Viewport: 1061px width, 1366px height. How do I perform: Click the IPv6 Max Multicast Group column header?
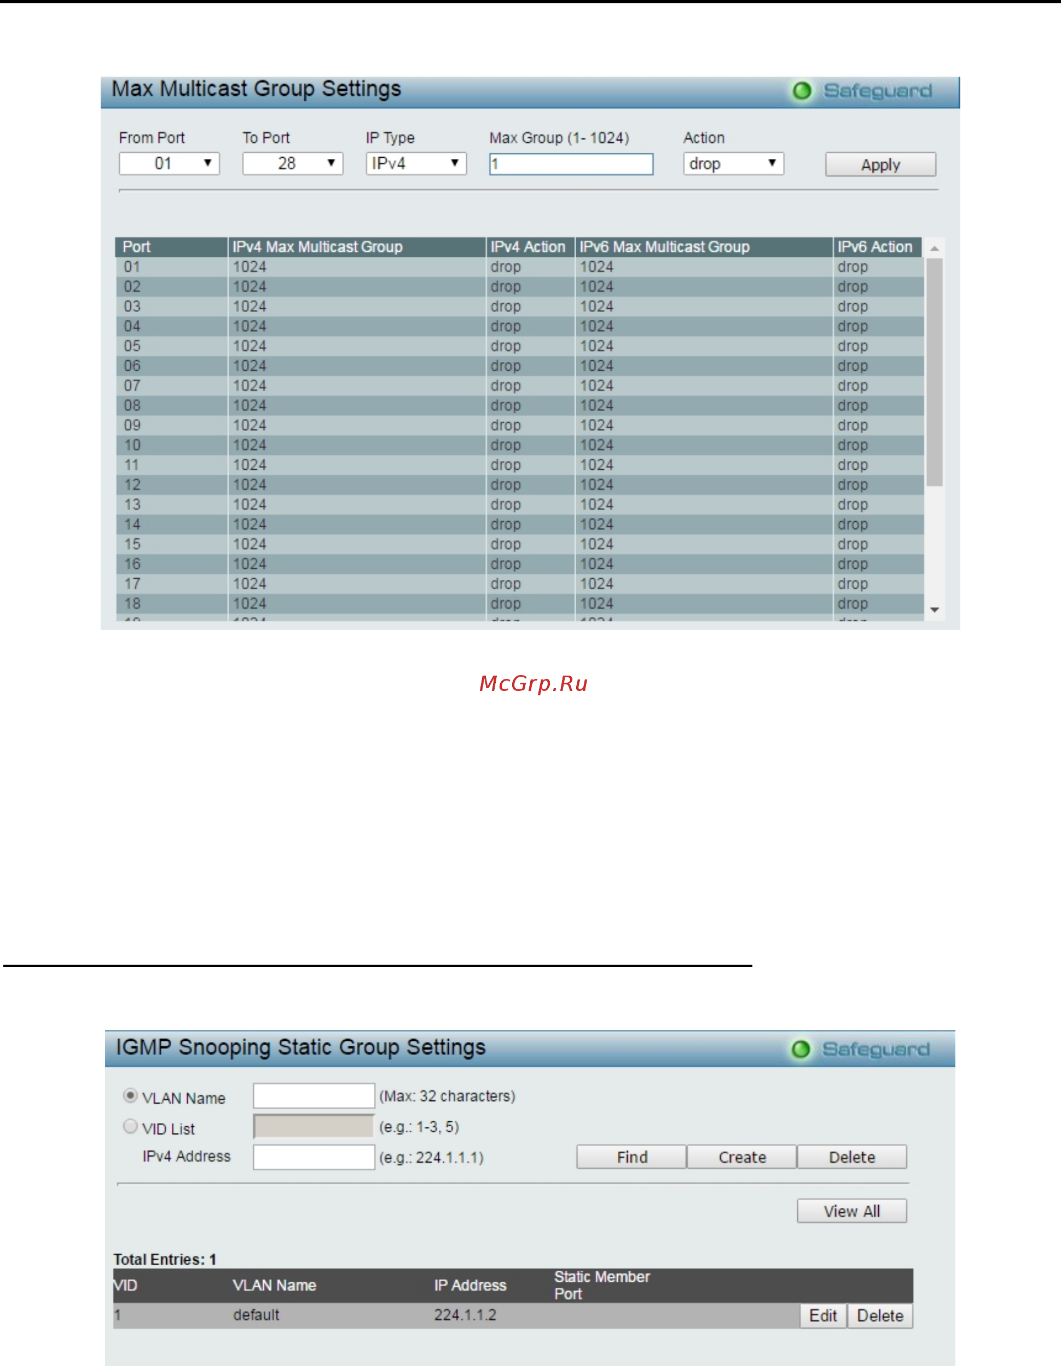pos(704,247)
